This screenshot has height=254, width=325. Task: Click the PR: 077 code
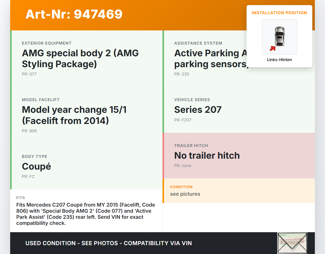tap(29, 74)
